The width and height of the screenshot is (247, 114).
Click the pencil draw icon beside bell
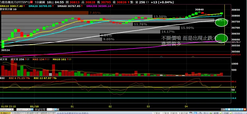242,109
